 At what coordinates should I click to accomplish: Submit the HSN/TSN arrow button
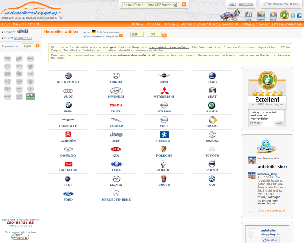tap(165, 36)
